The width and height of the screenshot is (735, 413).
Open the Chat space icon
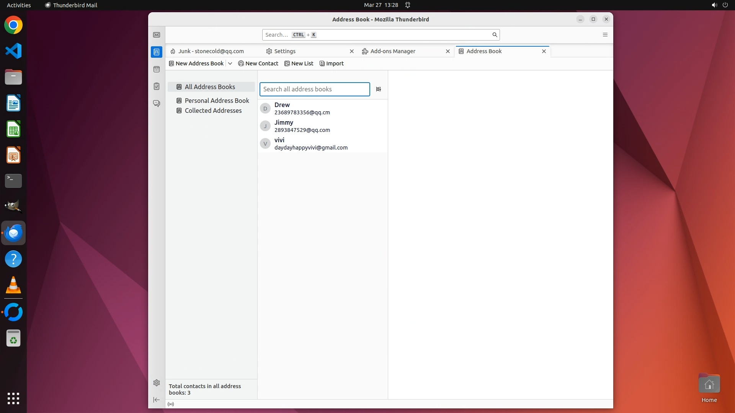(x=157, y=104)
